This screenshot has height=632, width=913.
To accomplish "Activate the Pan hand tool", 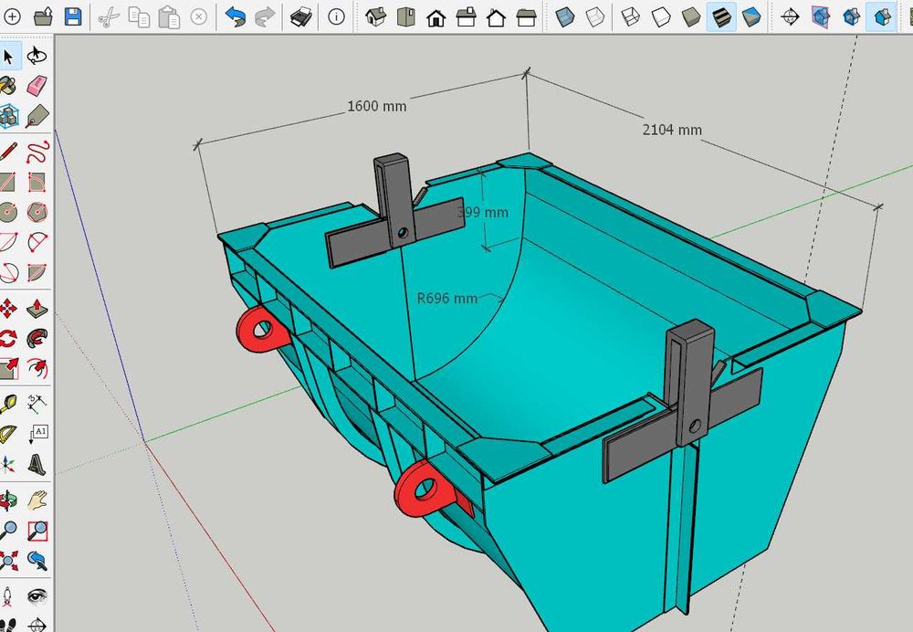I will [x=37, y=500].
